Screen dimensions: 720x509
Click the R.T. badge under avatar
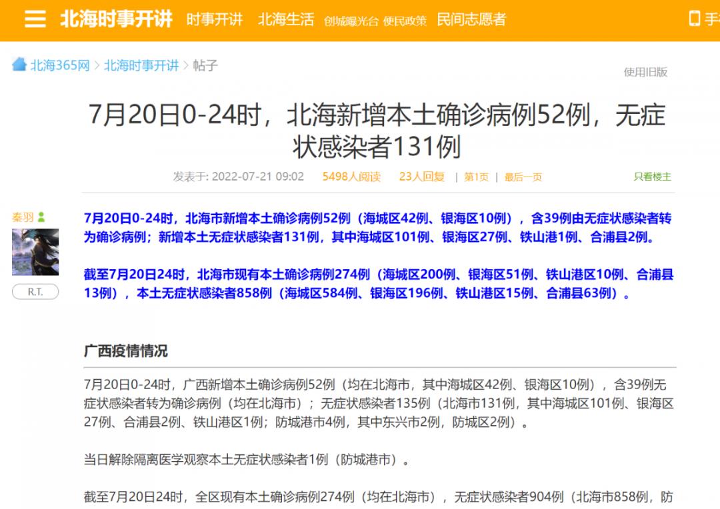click(35, 292)
